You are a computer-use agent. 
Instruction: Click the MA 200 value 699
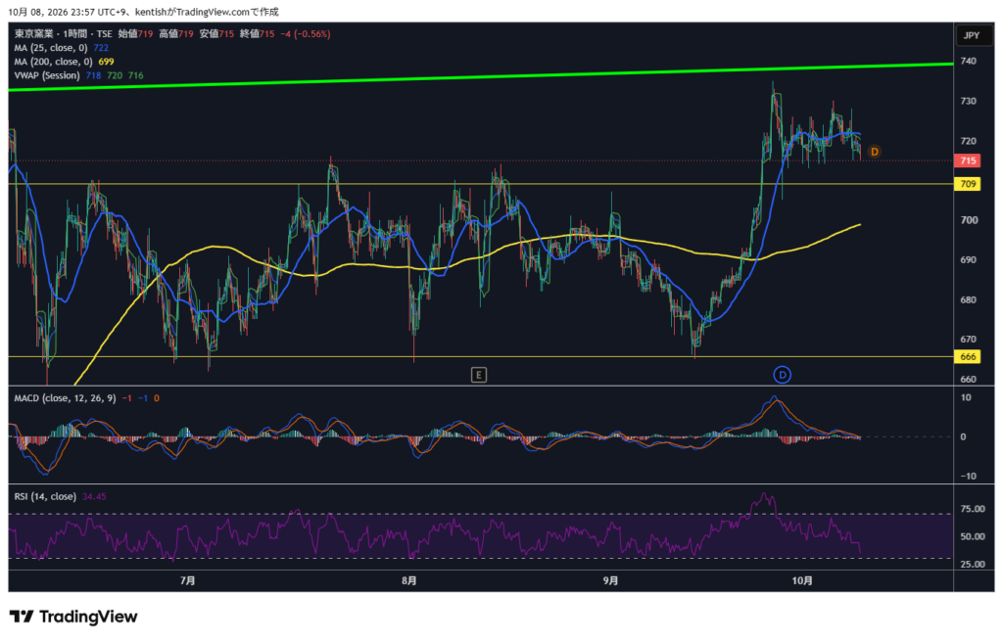106,62
